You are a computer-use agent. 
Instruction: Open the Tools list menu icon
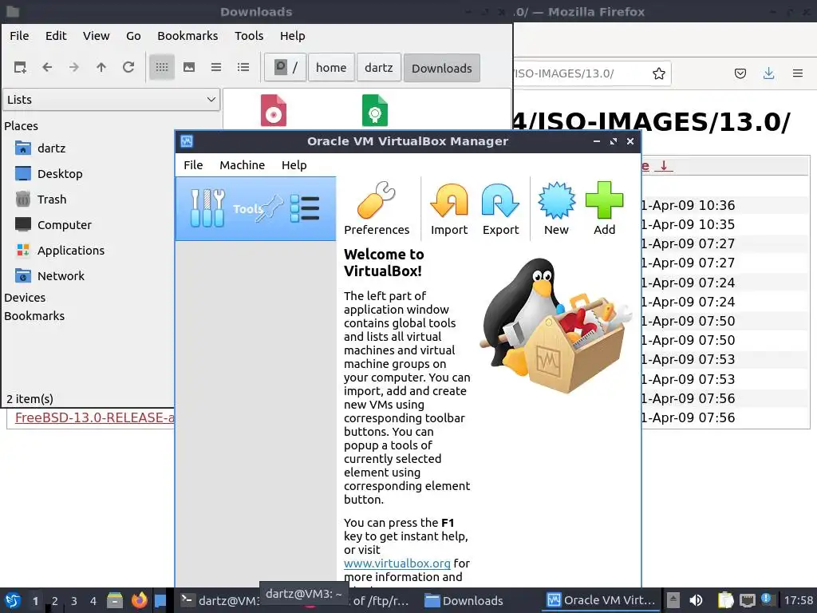click(304, 208)
